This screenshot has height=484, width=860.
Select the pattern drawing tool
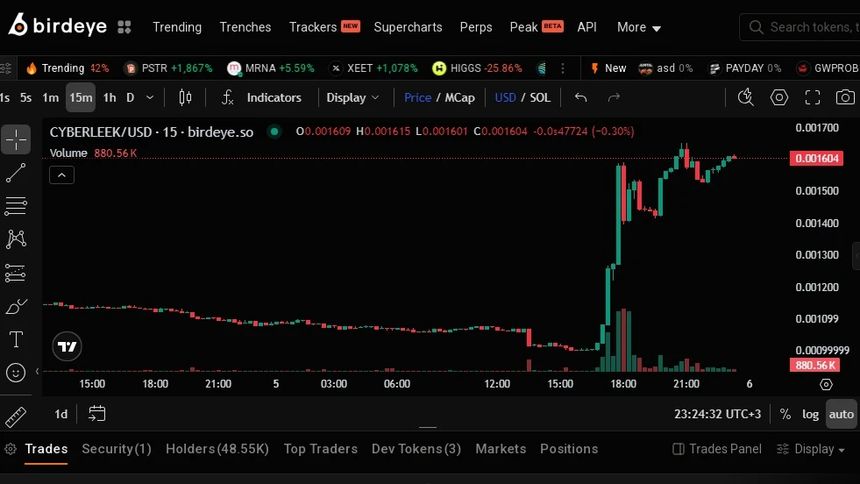tap(16, 238)
